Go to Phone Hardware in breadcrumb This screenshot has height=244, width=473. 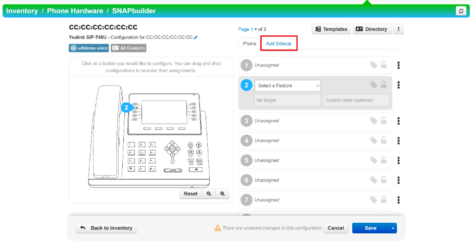(x=75, y=11)
